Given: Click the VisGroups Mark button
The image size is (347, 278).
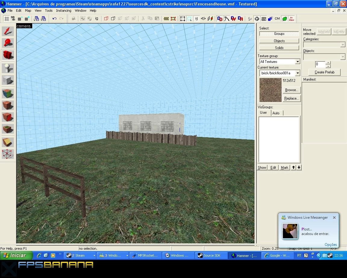Looking at the screenshot, I should pyautogui.click(x=285, y=168).
